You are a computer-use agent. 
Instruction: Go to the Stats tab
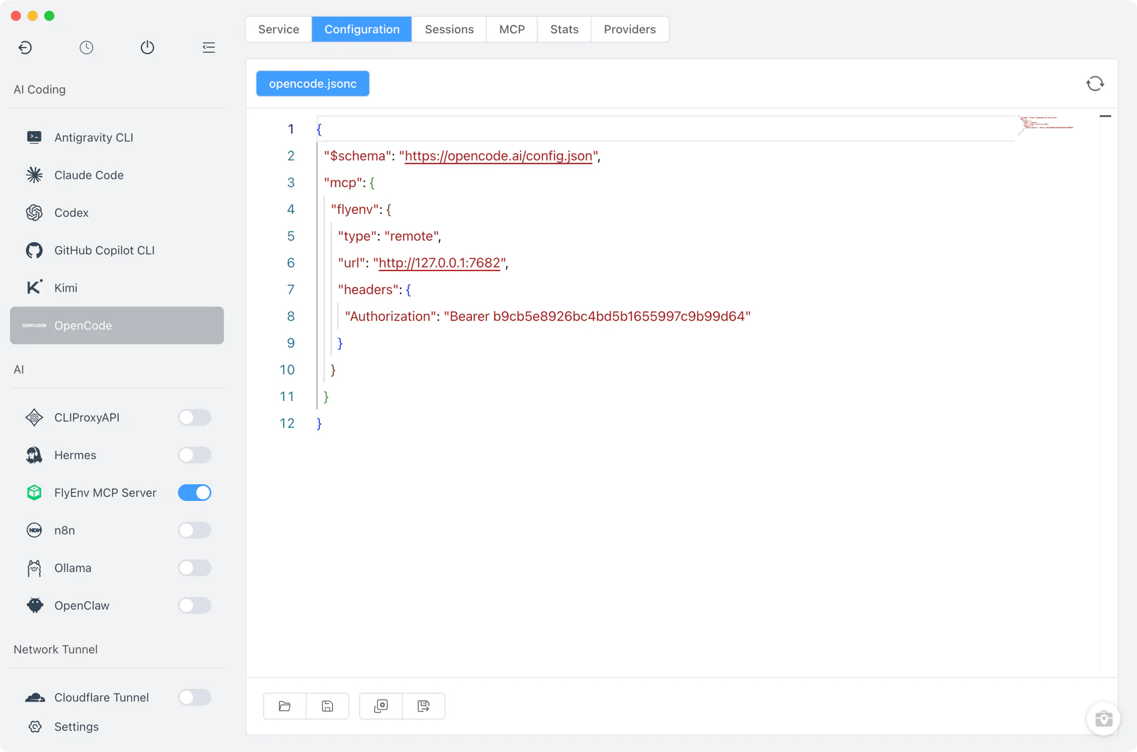[x=564, y=29]
